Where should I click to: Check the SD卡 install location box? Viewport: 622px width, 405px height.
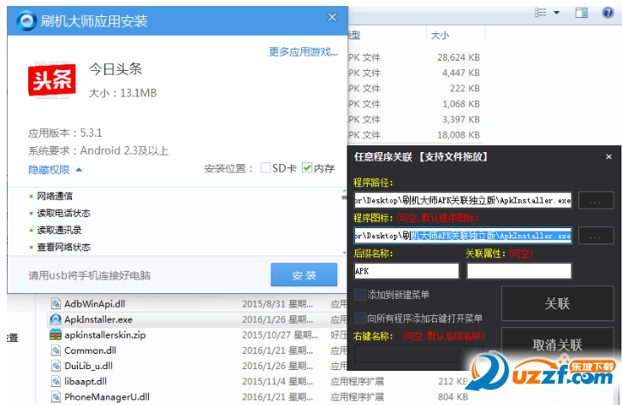point(265,168)
